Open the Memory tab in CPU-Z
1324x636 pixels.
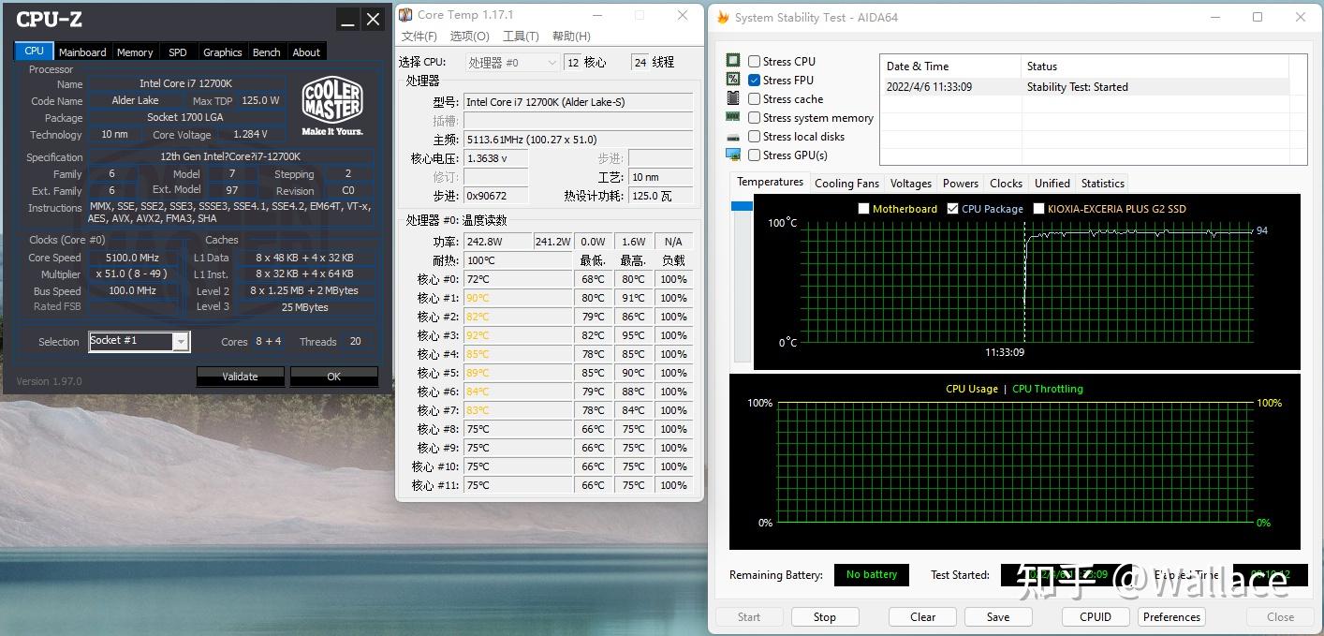coord(135,52)
